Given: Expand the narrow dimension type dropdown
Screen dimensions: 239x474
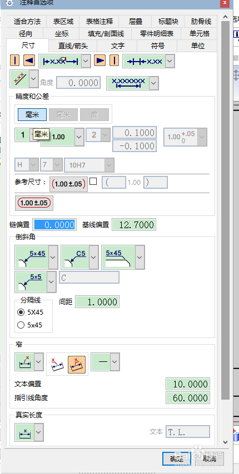Looking at the screenshot, I should 39,362.
